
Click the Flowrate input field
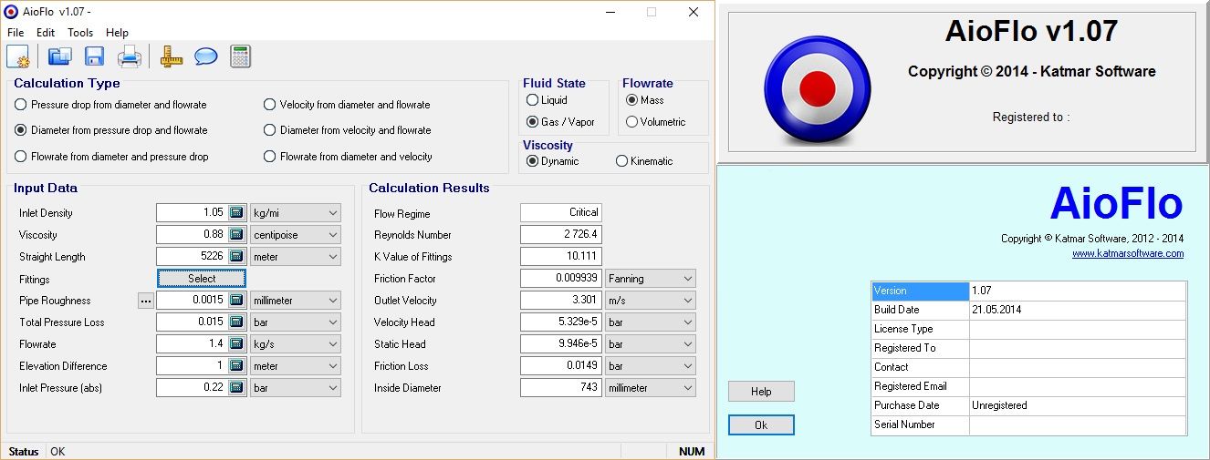pos(191,344)
